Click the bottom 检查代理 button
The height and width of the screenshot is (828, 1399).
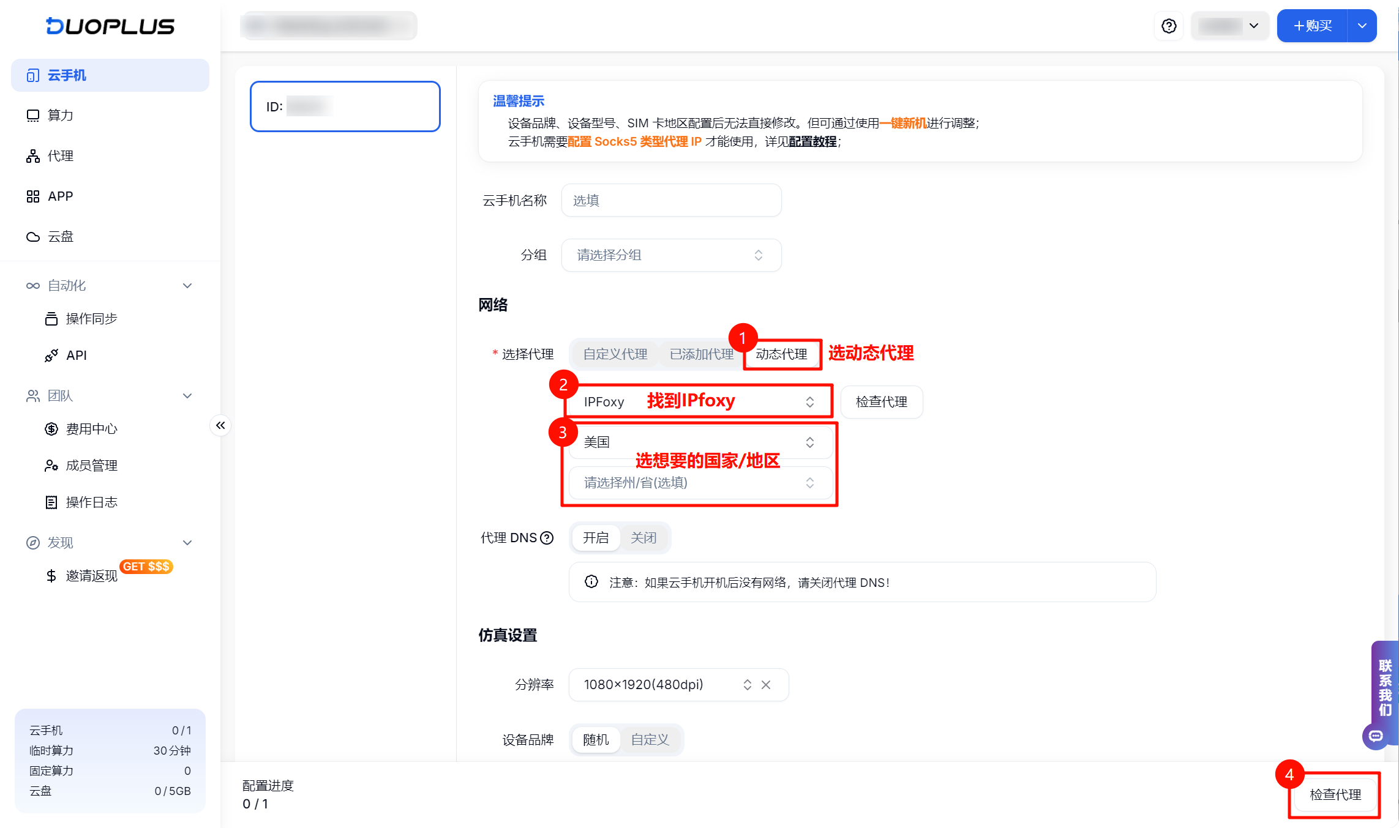click(1334, 794)
